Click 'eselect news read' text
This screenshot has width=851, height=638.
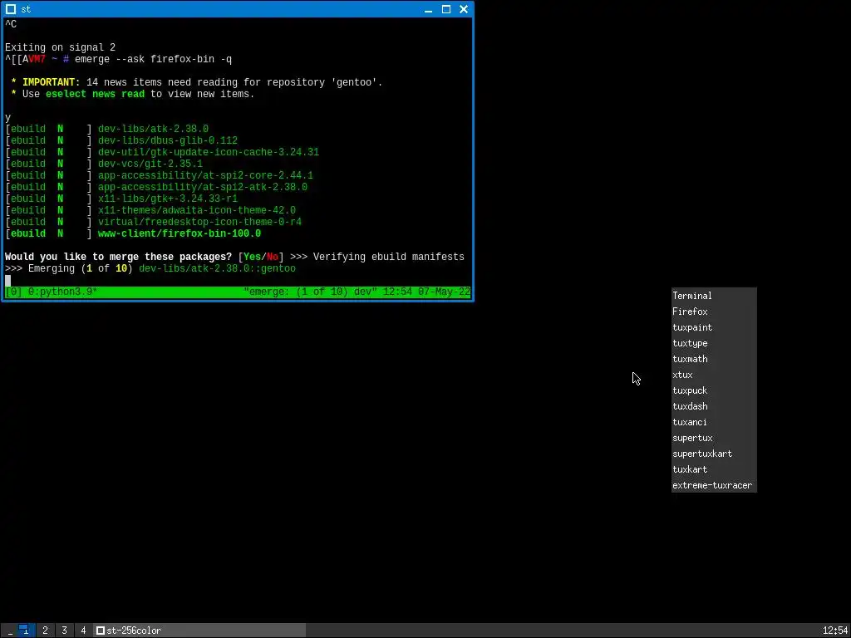[95, 94]
